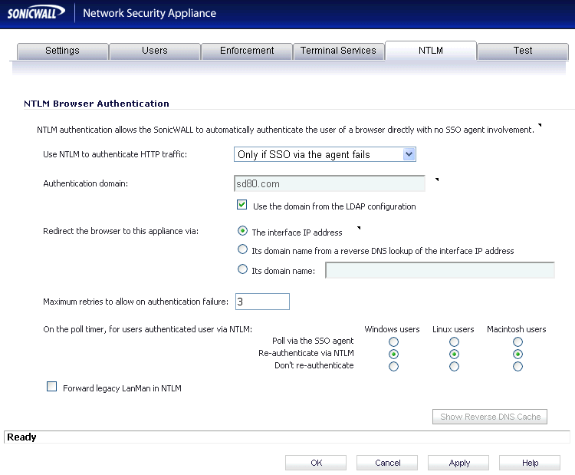The image size is (575, 475).
Task: Click the Apply button
Action: tap(458, 463)
